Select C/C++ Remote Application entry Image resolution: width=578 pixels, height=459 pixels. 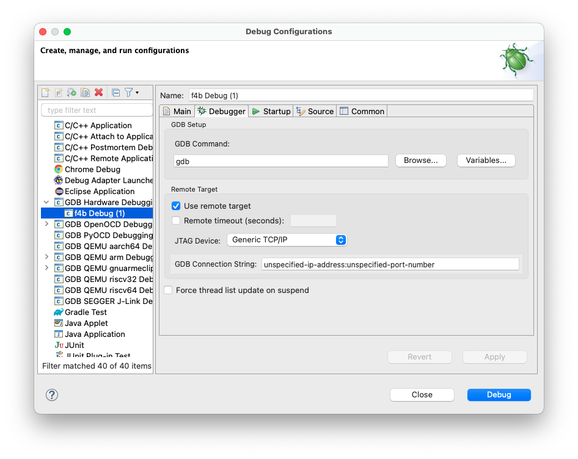point(103,159)
